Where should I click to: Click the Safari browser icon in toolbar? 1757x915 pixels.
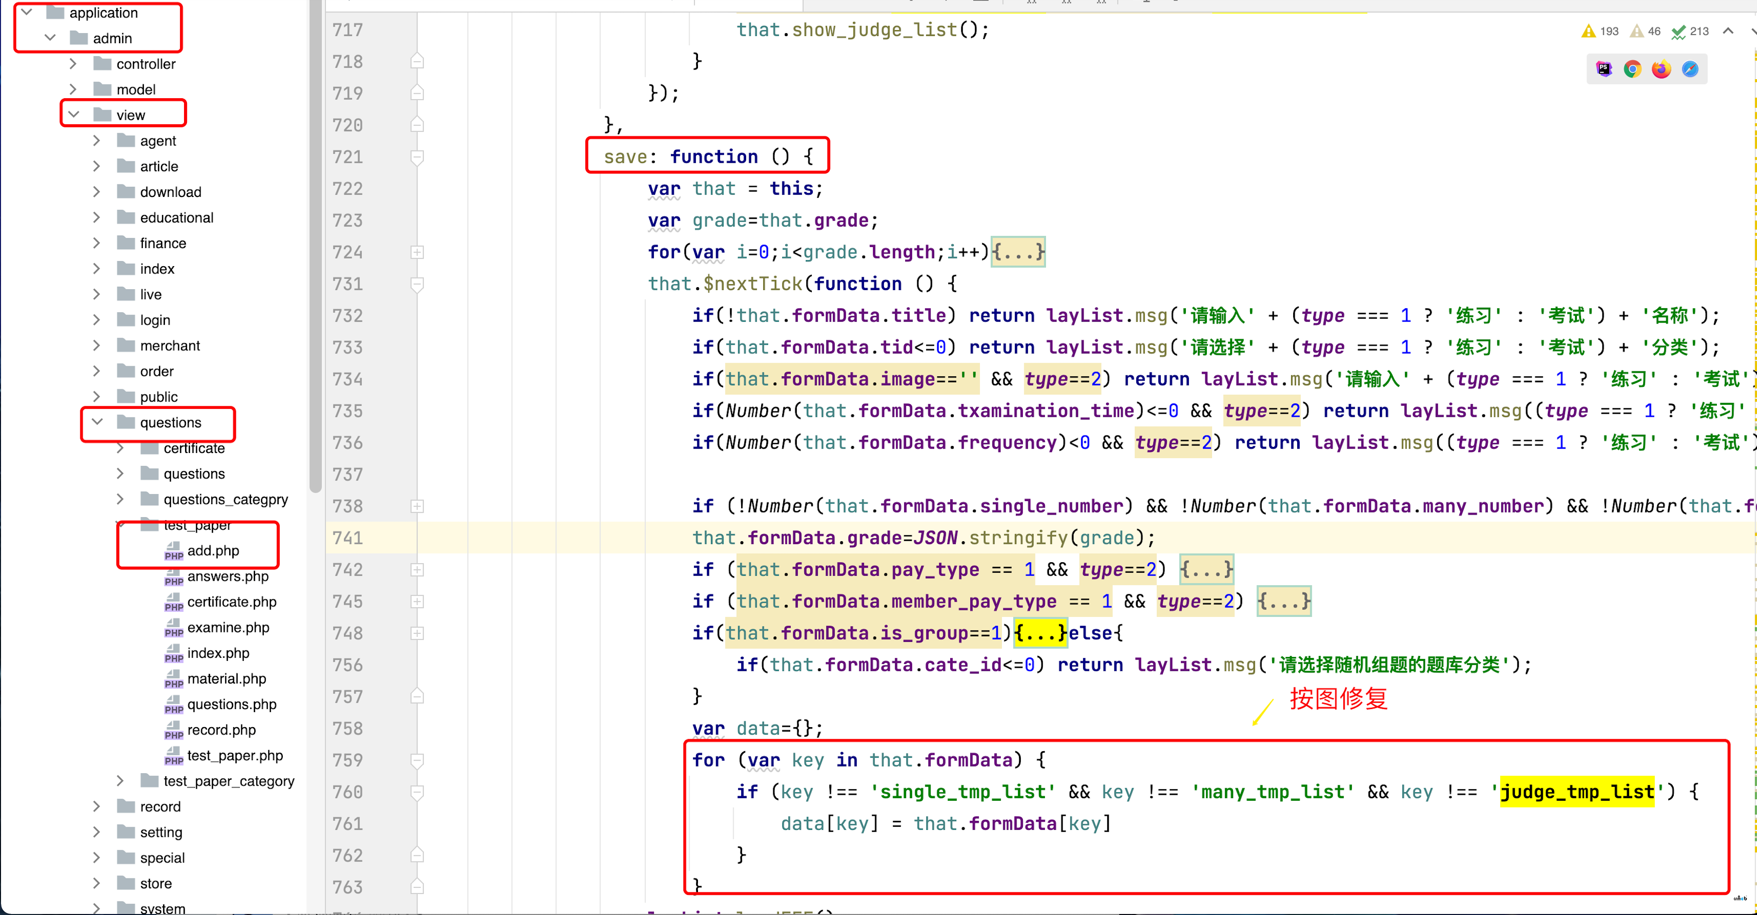pos(1691,70)
